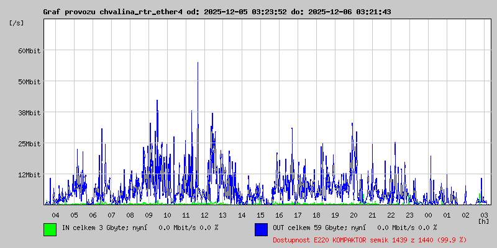The width and height of the screenshot is (497, 248).
Task: Click the 60Mbit y-axis label
Action: point(29,50)
